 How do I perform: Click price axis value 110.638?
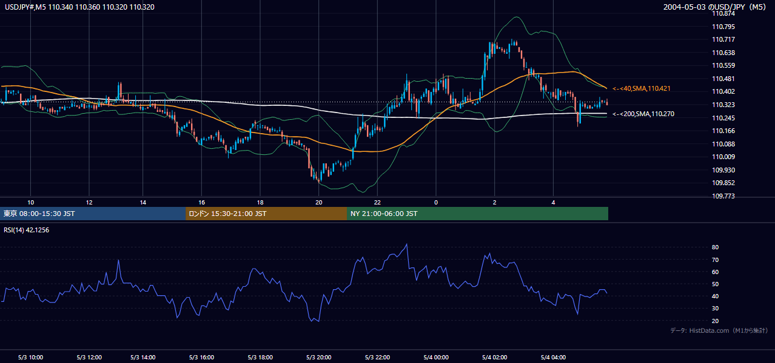coord(723,53)
